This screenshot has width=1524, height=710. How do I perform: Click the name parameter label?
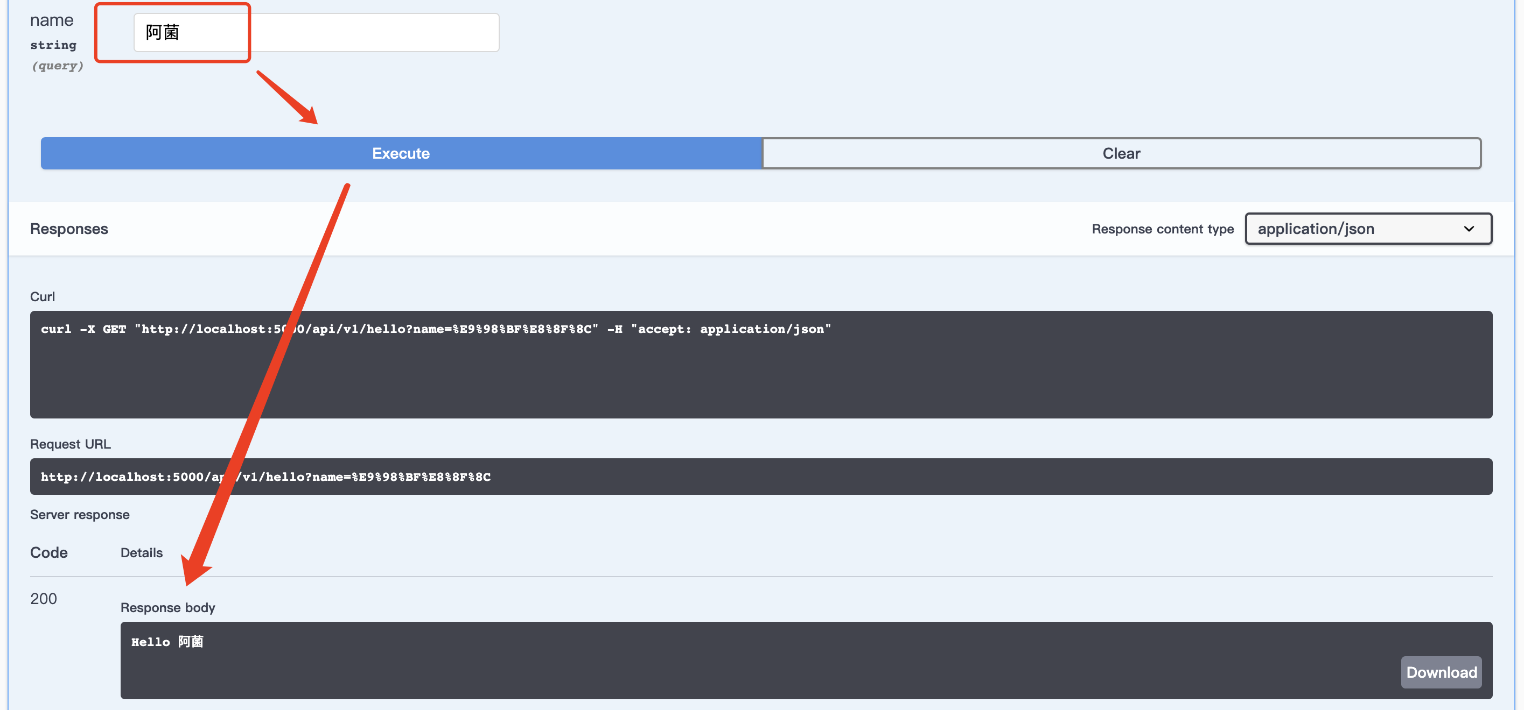(x=52, y=20)
